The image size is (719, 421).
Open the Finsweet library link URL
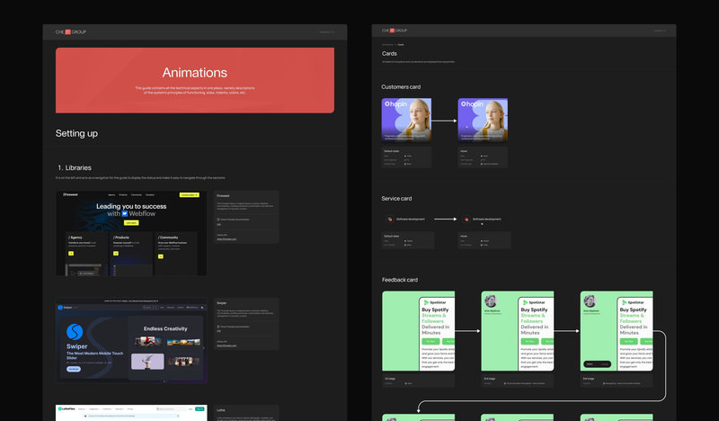click(x=226, y=239)
